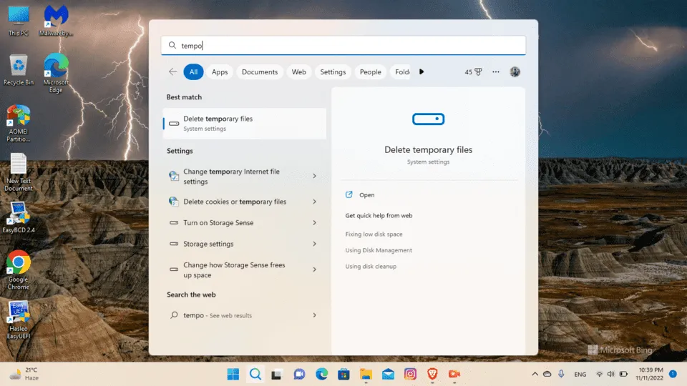The image size is (687, 386).
Task: Open the Recycle Bin icon
Action: (19, 70)
